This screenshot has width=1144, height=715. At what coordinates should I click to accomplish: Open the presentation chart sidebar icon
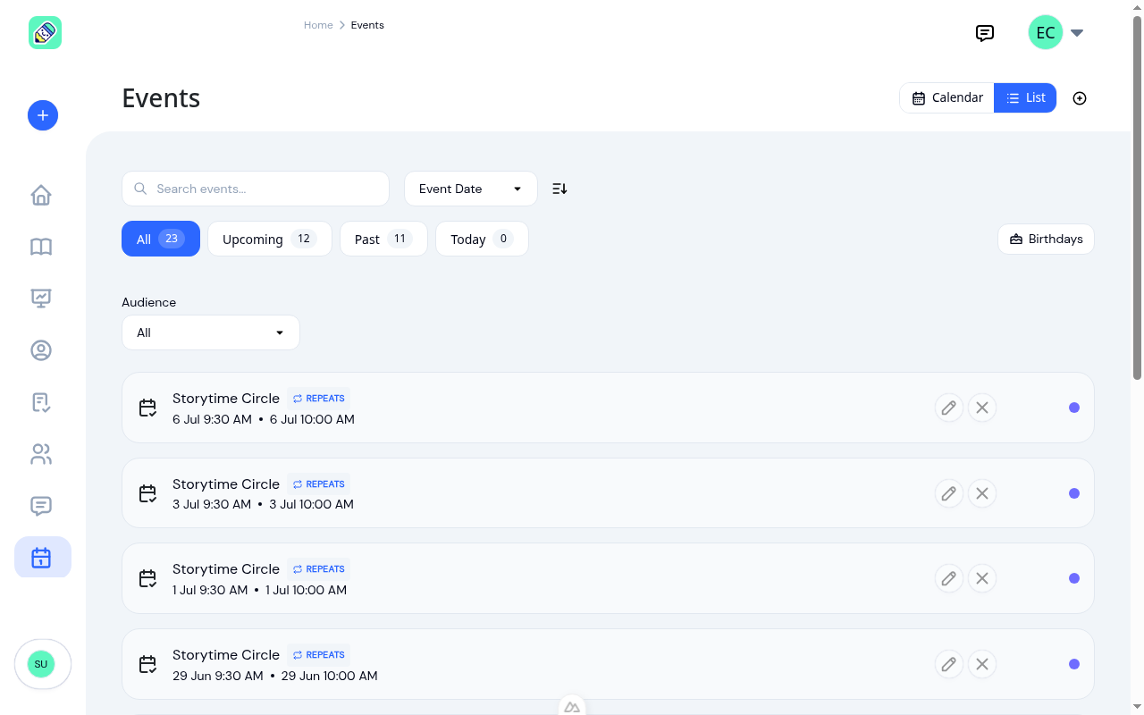click(x=41, y=299)
